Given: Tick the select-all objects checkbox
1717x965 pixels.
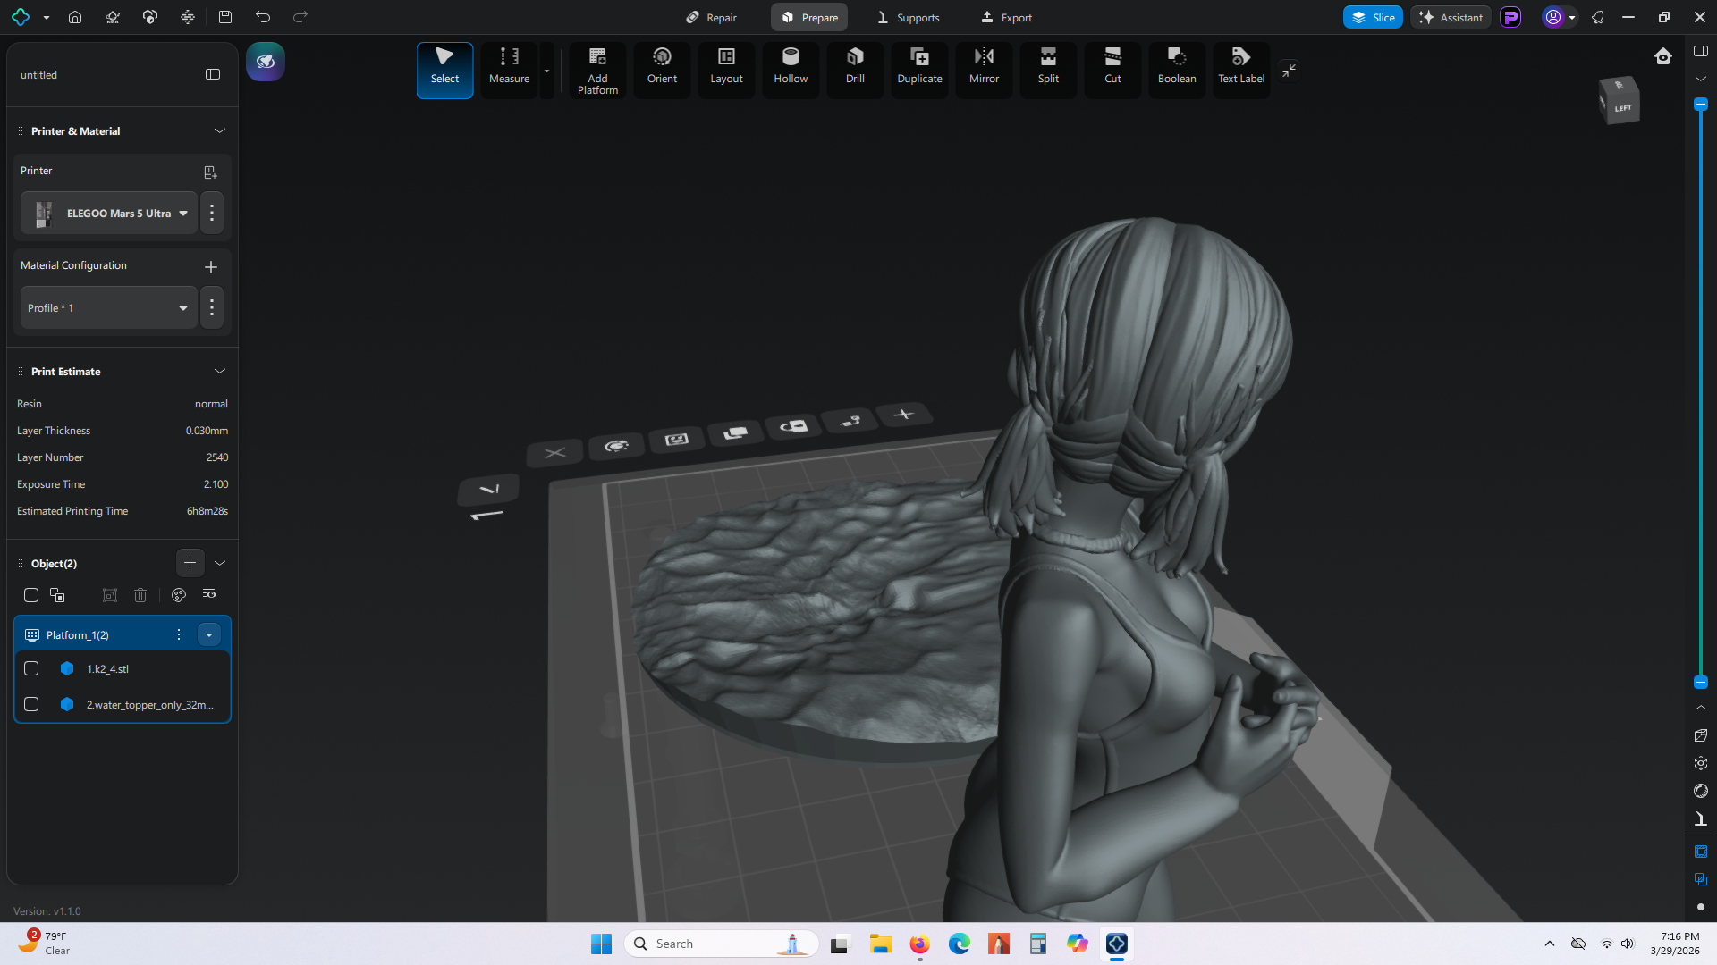Looking at the screenshot, I should pos(31,595).
